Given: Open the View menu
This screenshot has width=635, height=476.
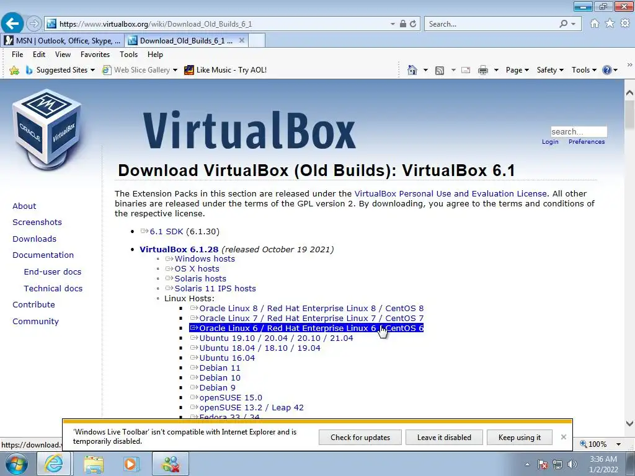Looking at the screenshot, I should point(63,55).
